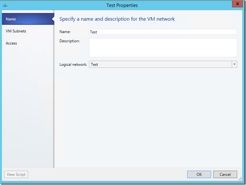This screenshot has height=185, width=246.
Task: Click the View Script button
Action: 16,175
